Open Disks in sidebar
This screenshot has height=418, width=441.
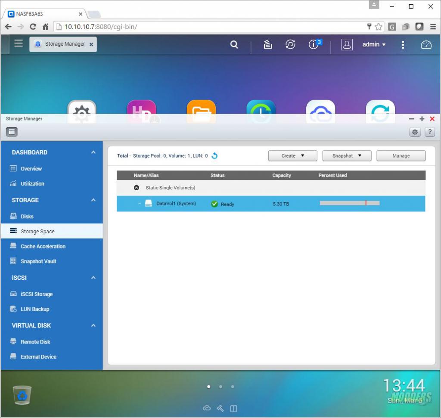(x=52, y=217)
